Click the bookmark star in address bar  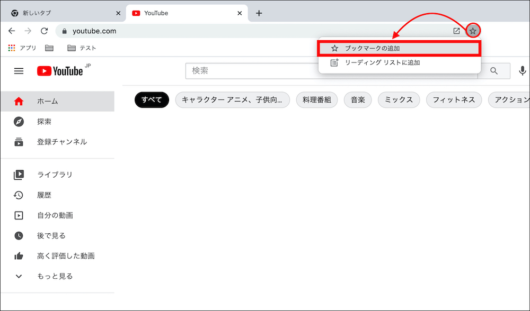tap(473, 31)
